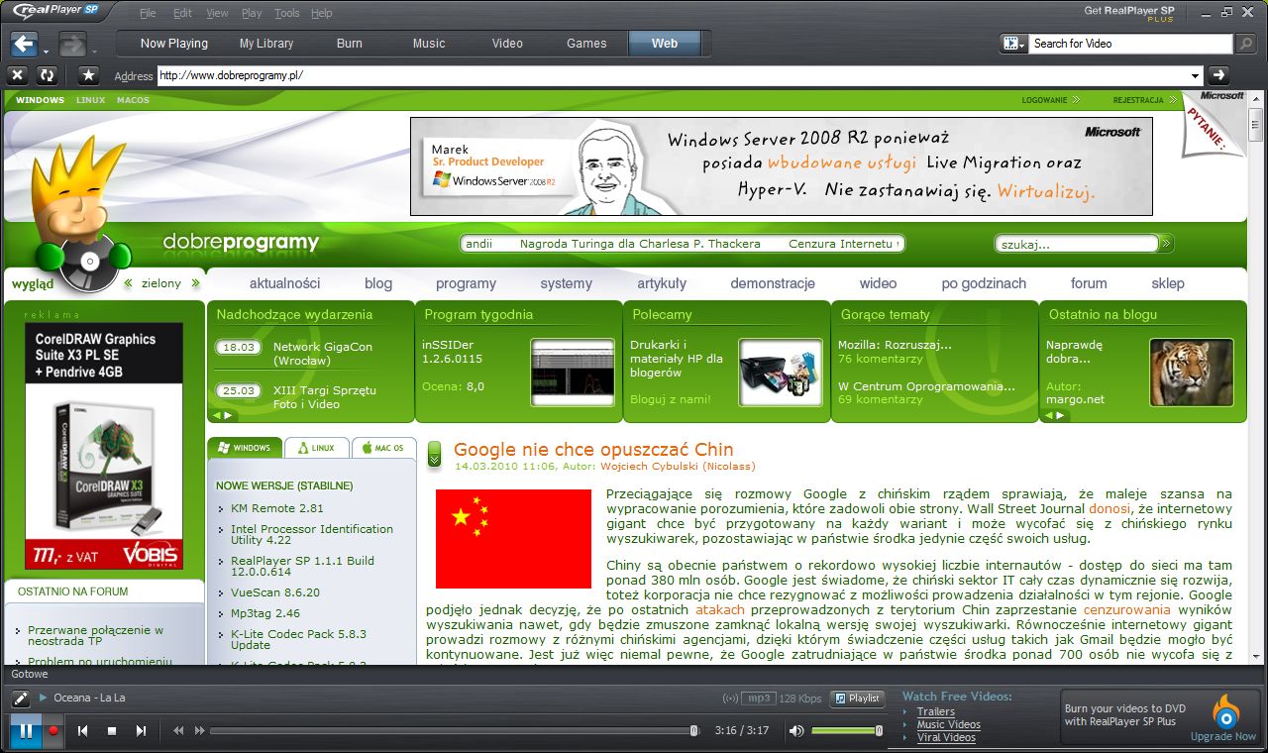Open the forum navigation item
The image size is (1268, 753).
click(1089, 283)
